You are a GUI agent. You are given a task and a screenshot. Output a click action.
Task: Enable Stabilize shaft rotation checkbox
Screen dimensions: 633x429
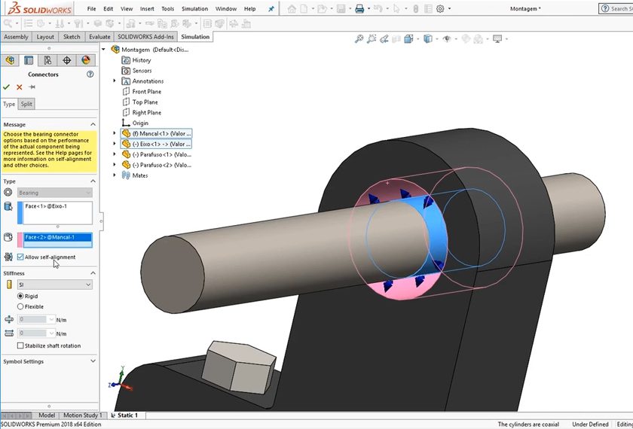tap(20, 346)
